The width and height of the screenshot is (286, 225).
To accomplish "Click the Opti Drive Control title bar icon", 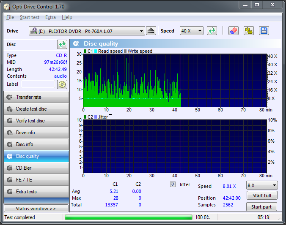I will click(7, 7).
